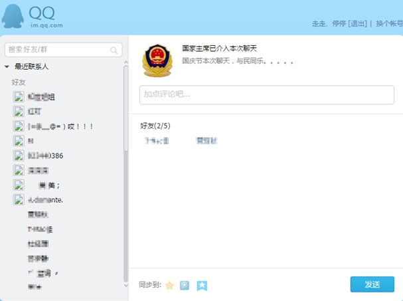Click the scrollbar down arrow in contacts list
The width and height of the screenshot is (403, 301).
point(126,285)
